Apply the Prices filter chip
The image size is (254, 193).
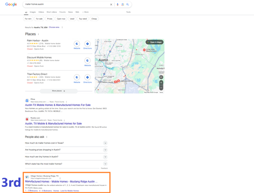coord(50,19)
